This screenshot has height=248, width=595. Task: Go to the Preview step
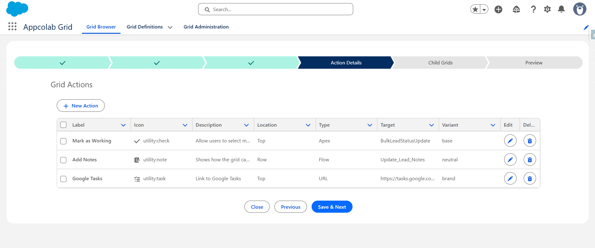click(534, 63)
